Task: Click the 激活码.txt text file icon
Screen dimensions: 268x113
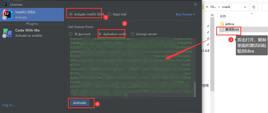Action: coord(222,29)
